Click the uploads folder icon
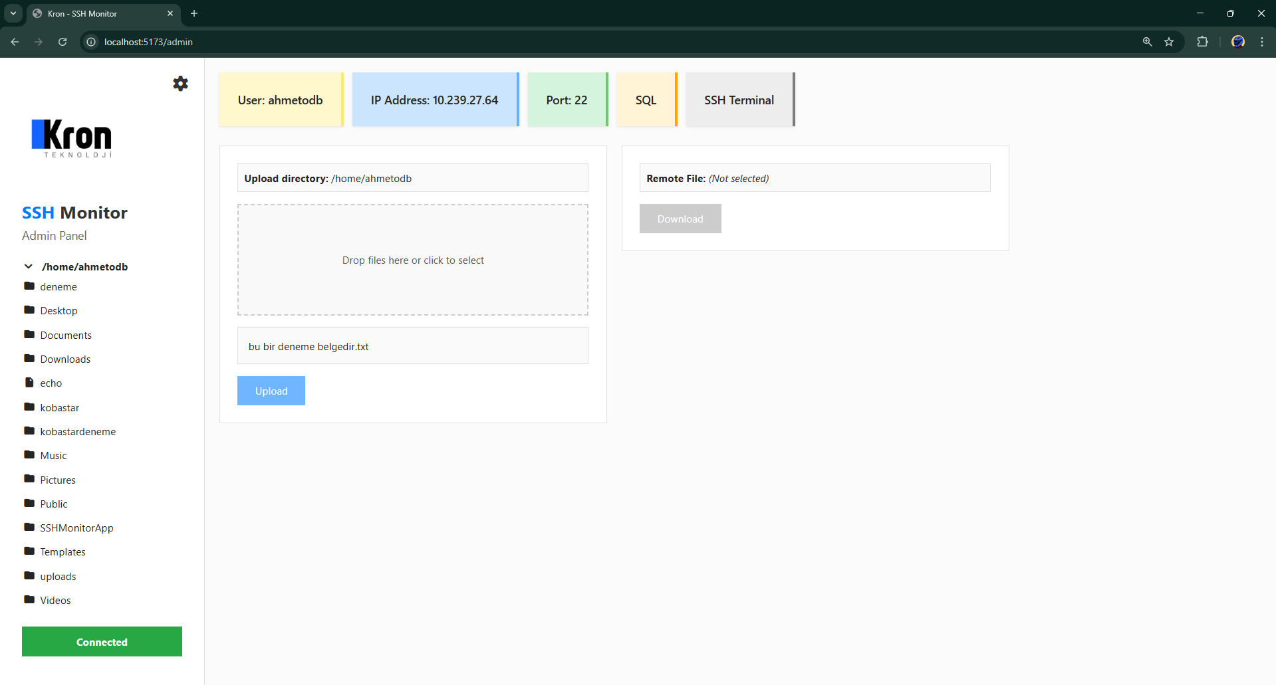 30,575
